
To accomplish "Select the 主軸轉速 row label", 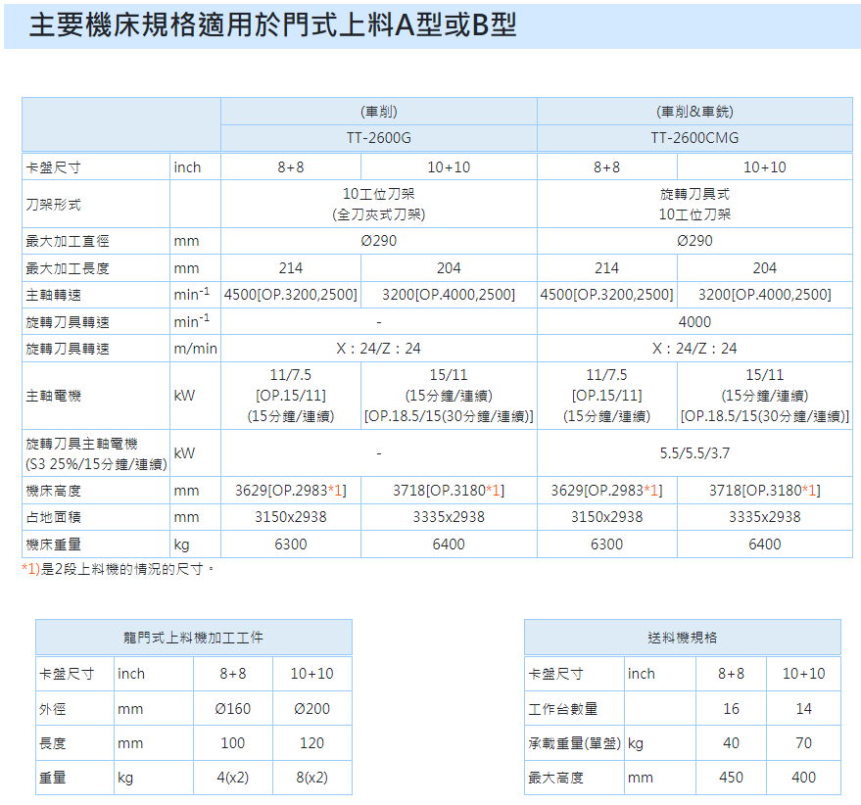I will (53, 296).
